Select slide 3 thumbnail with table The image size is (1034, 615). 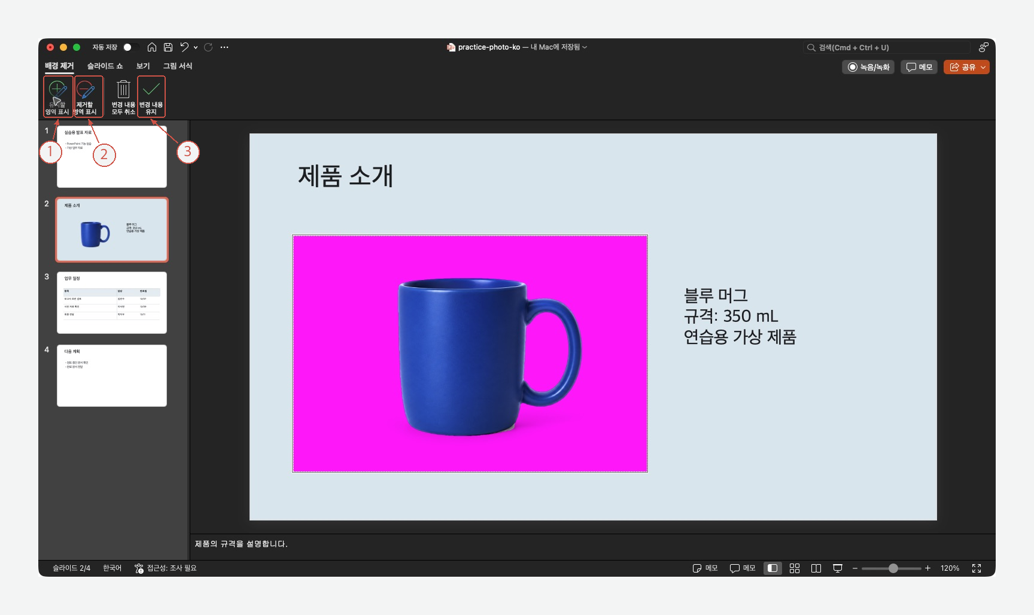[x=112, y=303]
